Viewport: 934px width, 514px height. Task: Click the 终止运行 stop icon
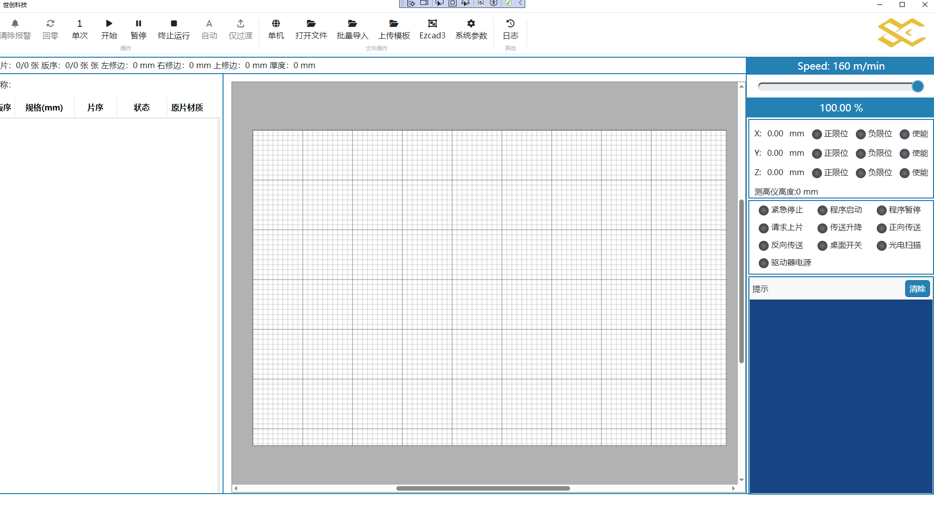174,23
